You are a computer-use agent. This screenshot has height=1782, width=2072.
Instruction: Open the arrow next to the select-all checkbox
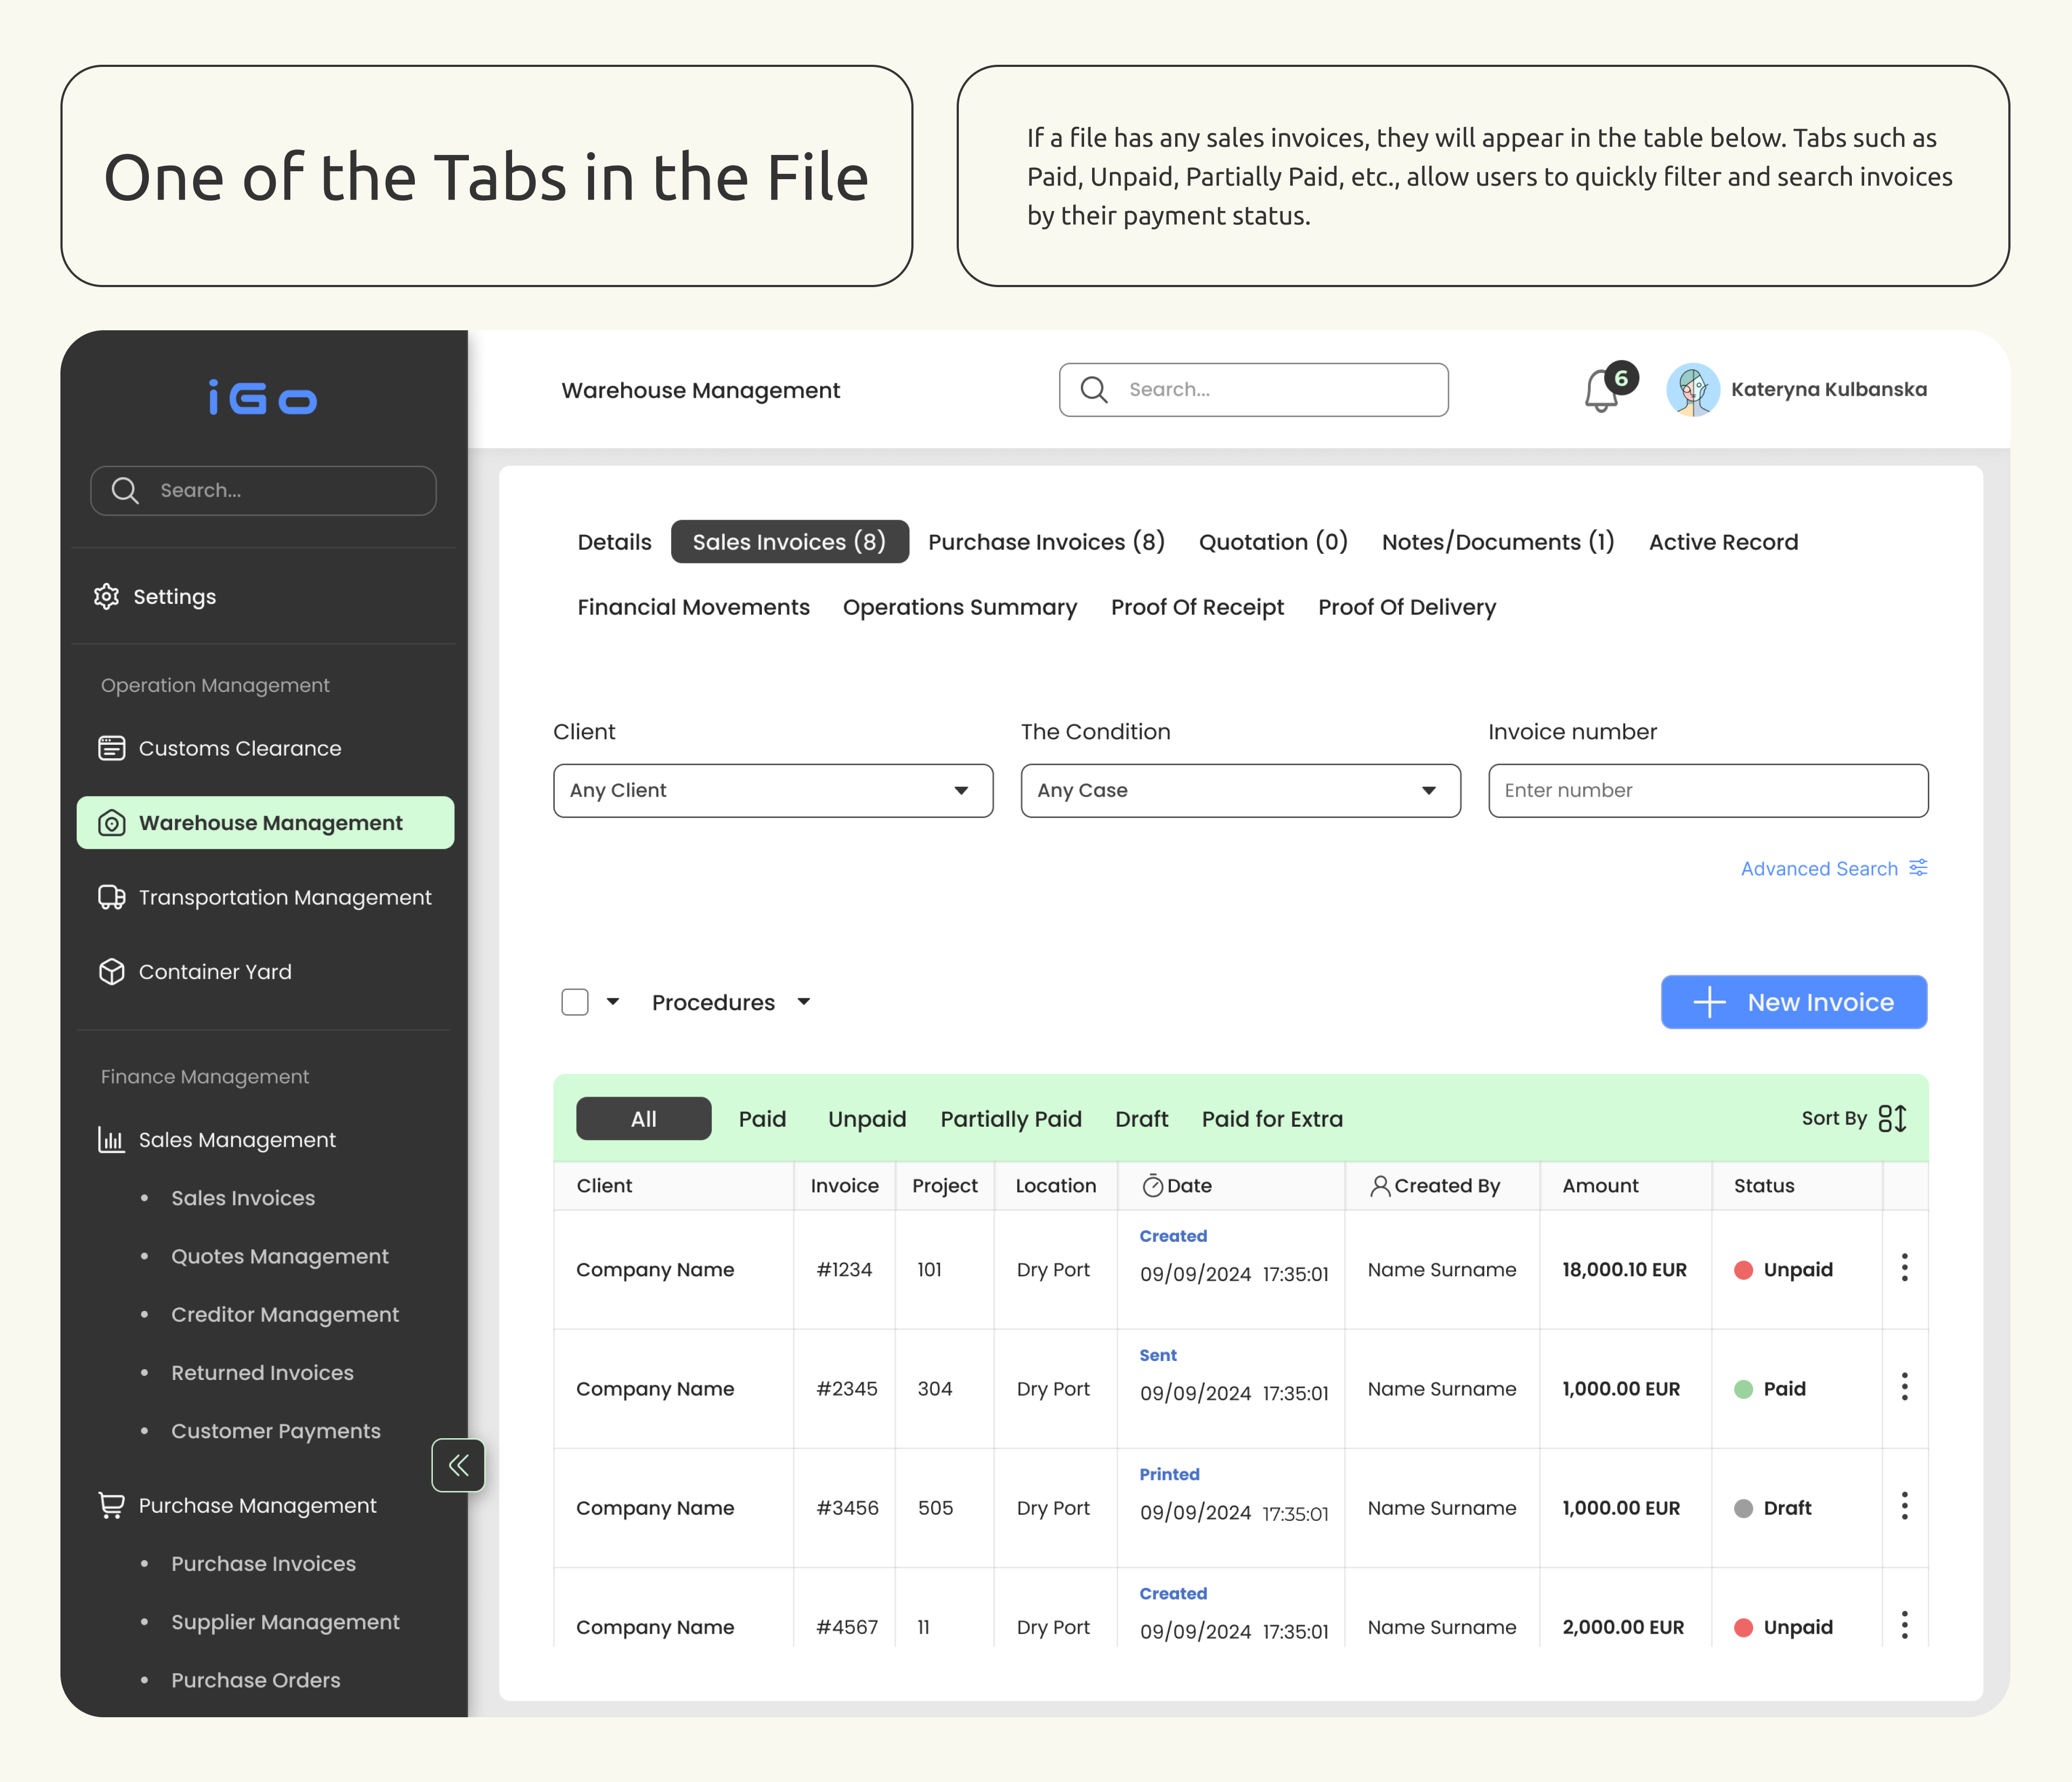click(x=613, y=1002)
